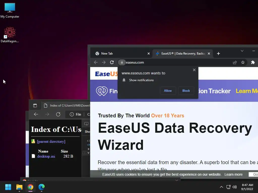Switch to Chrome in the taskbar

click(x=30, y=187)
